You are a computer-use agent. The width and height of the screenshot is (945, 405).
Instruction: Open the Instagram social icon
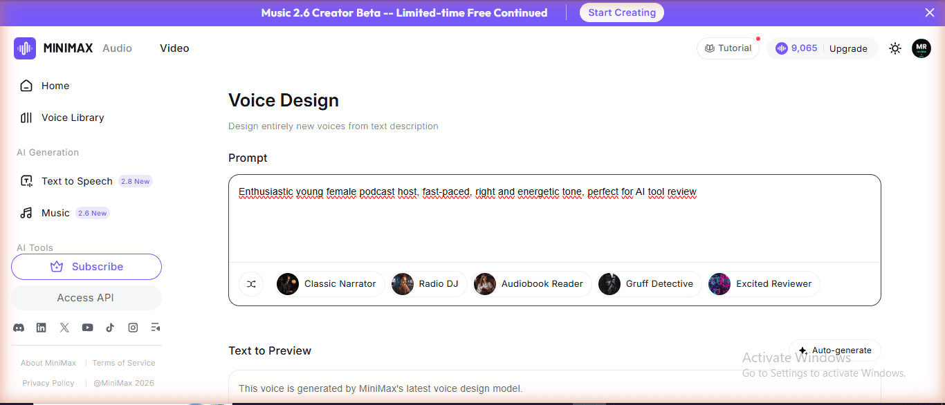click(x=133, y=328)
